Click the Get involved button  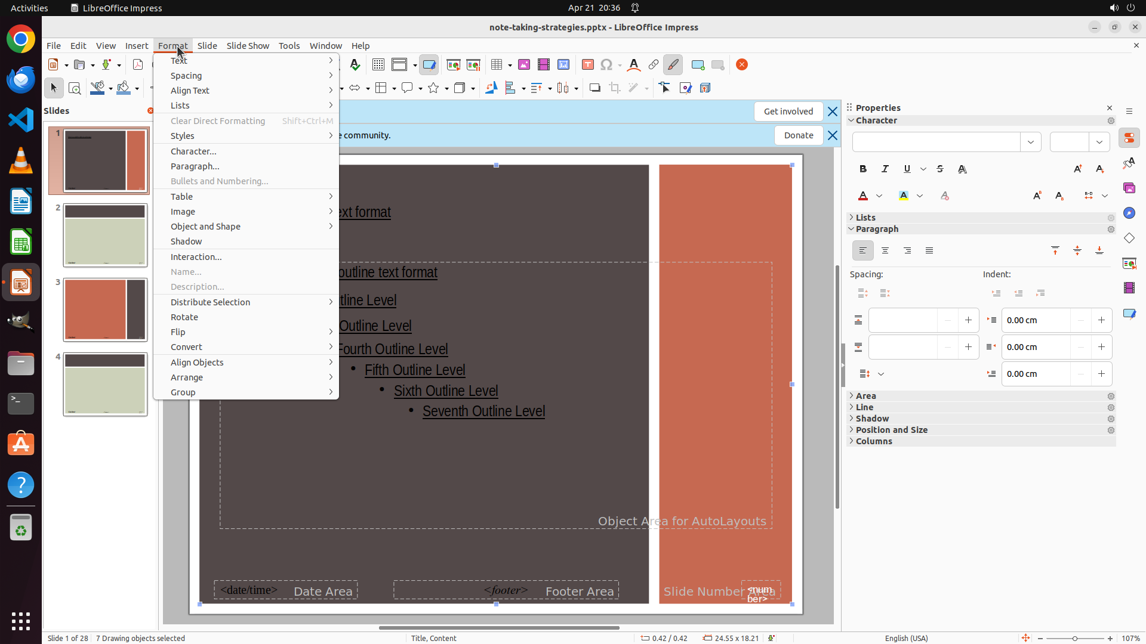(x=788, y=112)
